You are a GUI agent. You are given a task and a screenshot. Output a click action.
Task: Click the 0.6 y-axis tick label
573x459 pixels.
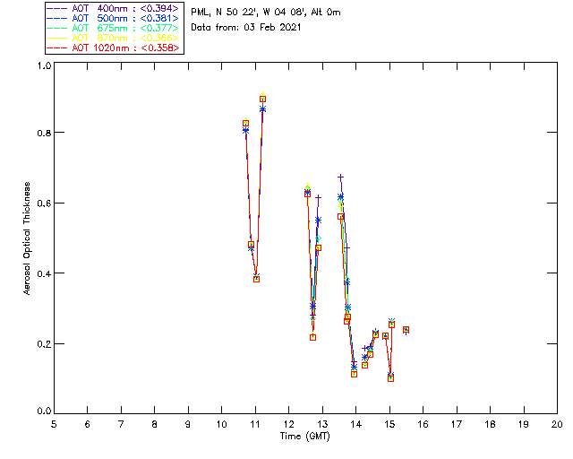pos(44,204)
